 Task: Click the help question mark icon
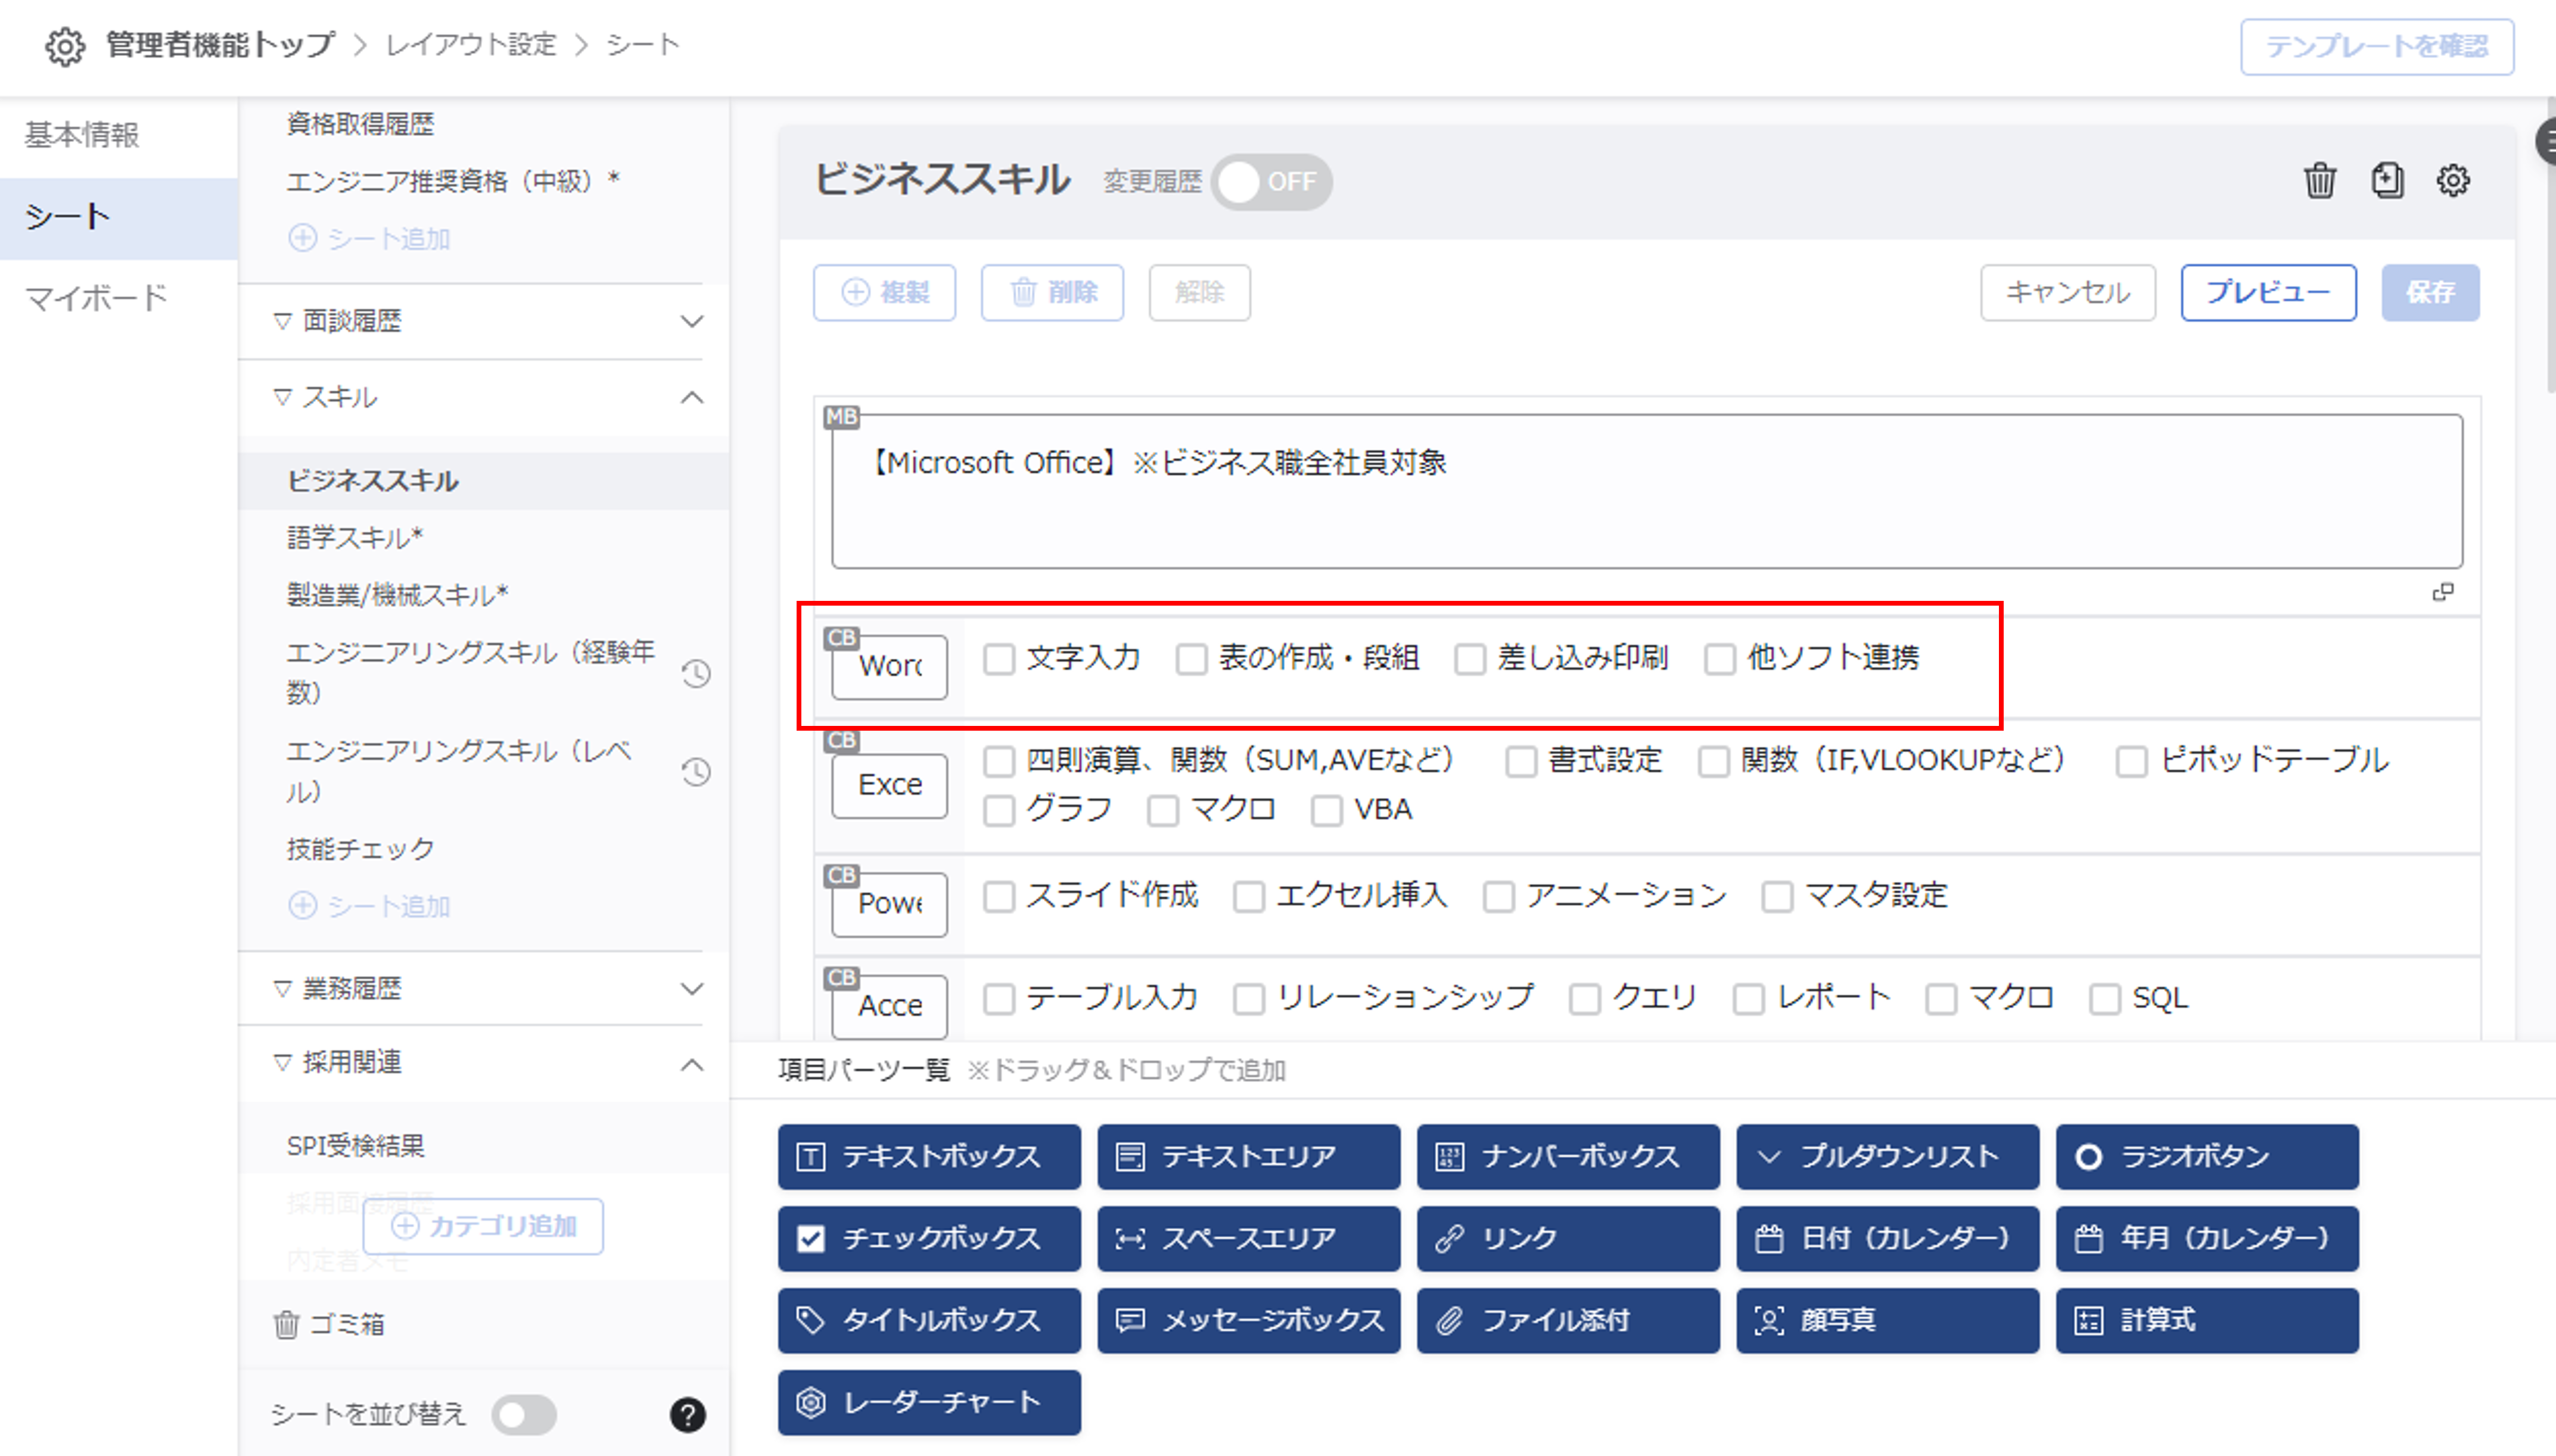[688, 1414]
